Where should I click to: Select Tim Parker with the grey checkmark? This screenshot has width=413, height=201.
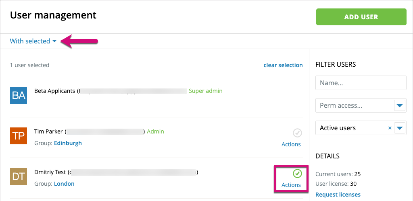pyautogui.click(x=297, y=133)
